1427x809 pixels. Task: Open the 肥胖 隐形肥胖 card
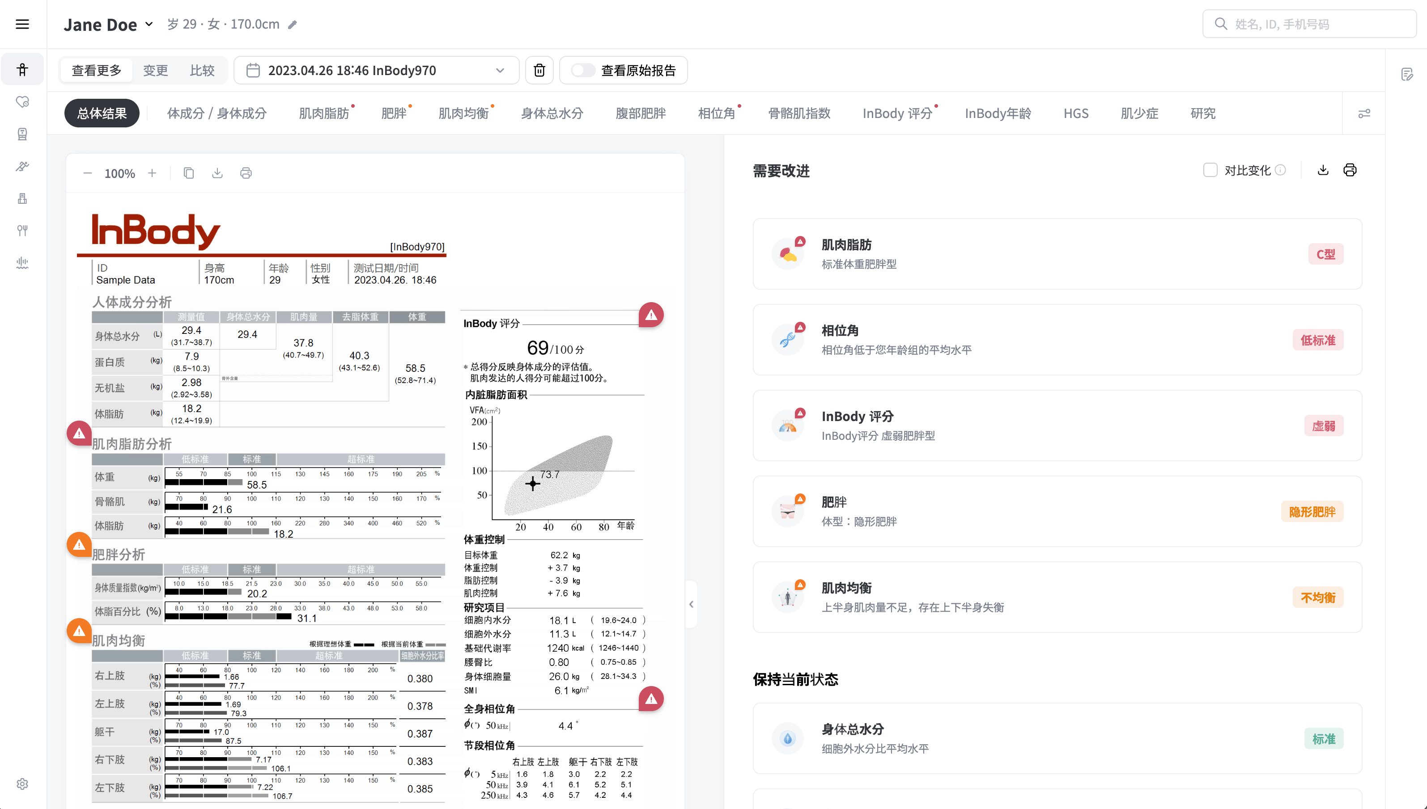pos(1057,511)
